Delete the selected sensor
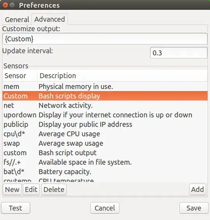Viewport: 210px width, 220px height. 54,189
